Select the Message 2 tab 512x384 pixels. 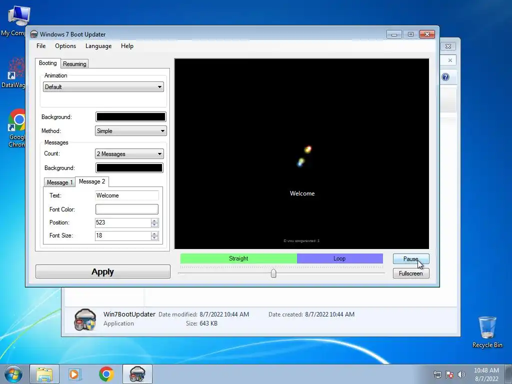pos(92,181)
